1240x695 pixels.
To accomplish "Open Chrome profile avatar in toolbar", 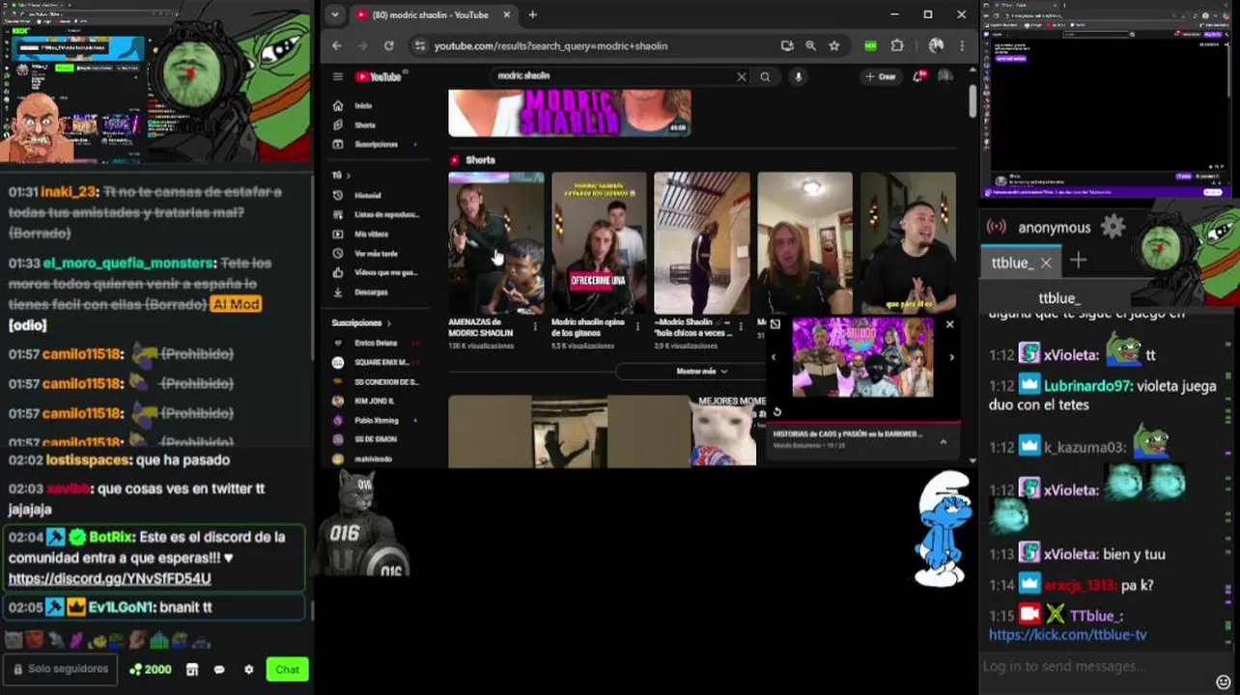I will pyautogui.click(x=936, y=45).
